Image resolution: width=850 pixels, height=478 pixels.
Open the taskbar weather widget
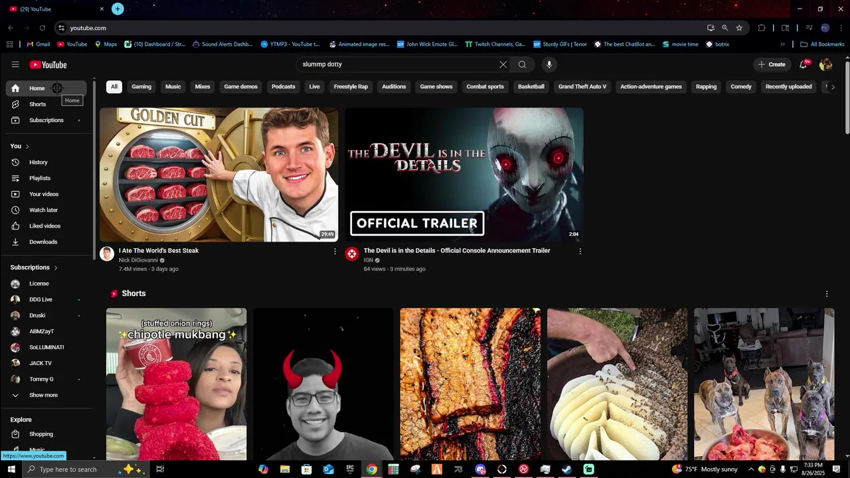(705, 469)
